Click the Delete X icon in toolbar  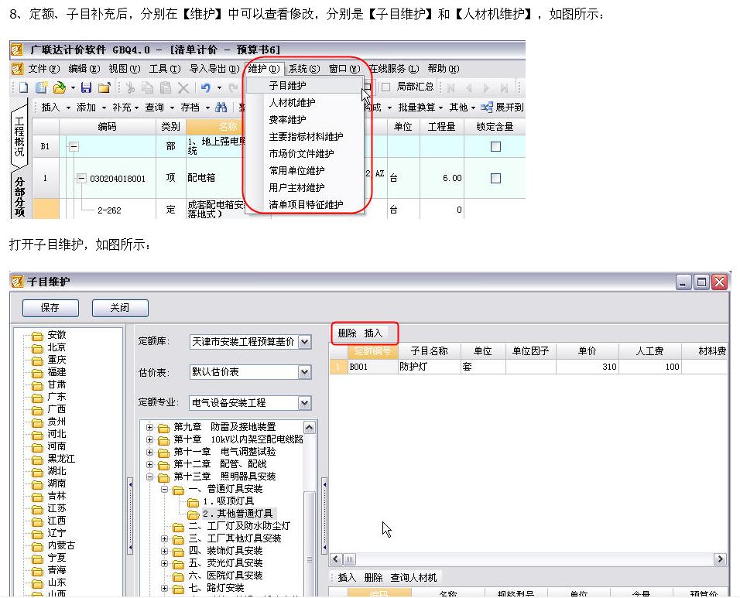click(x=183, y=87)
